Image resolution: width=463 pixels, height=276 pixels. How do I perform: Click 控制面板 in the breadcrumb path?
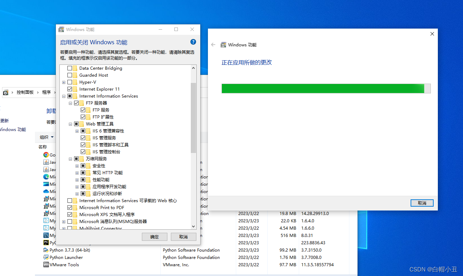click(25, 92)
